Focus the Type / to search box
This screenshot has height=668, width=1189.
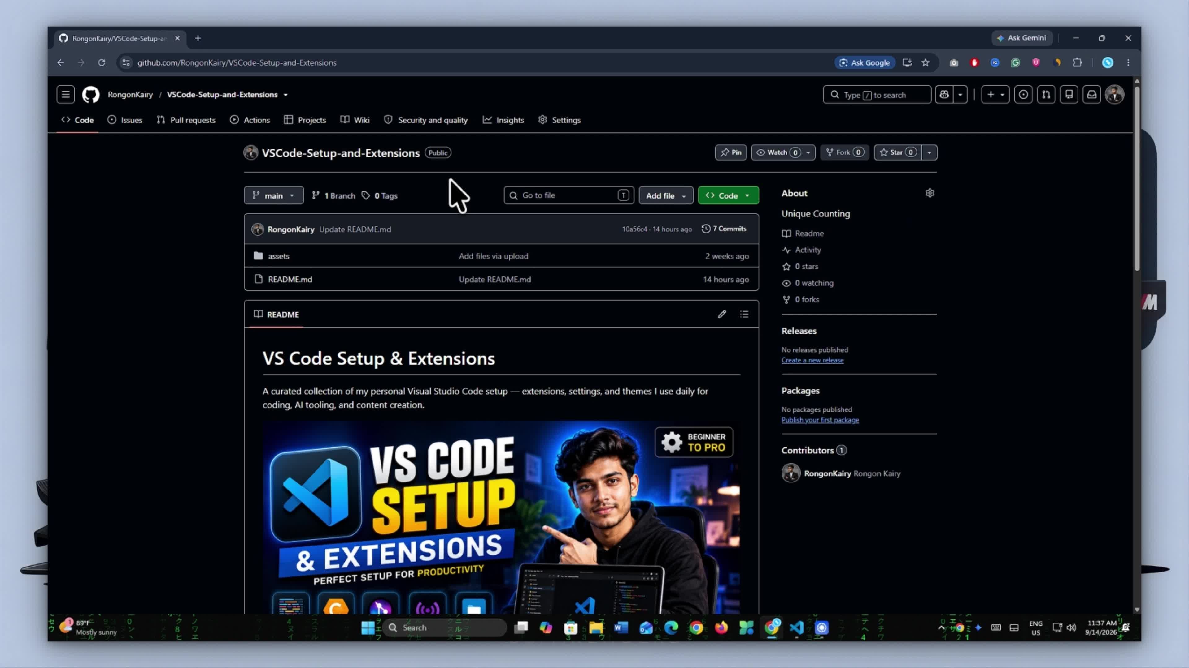tap(877, 95)
